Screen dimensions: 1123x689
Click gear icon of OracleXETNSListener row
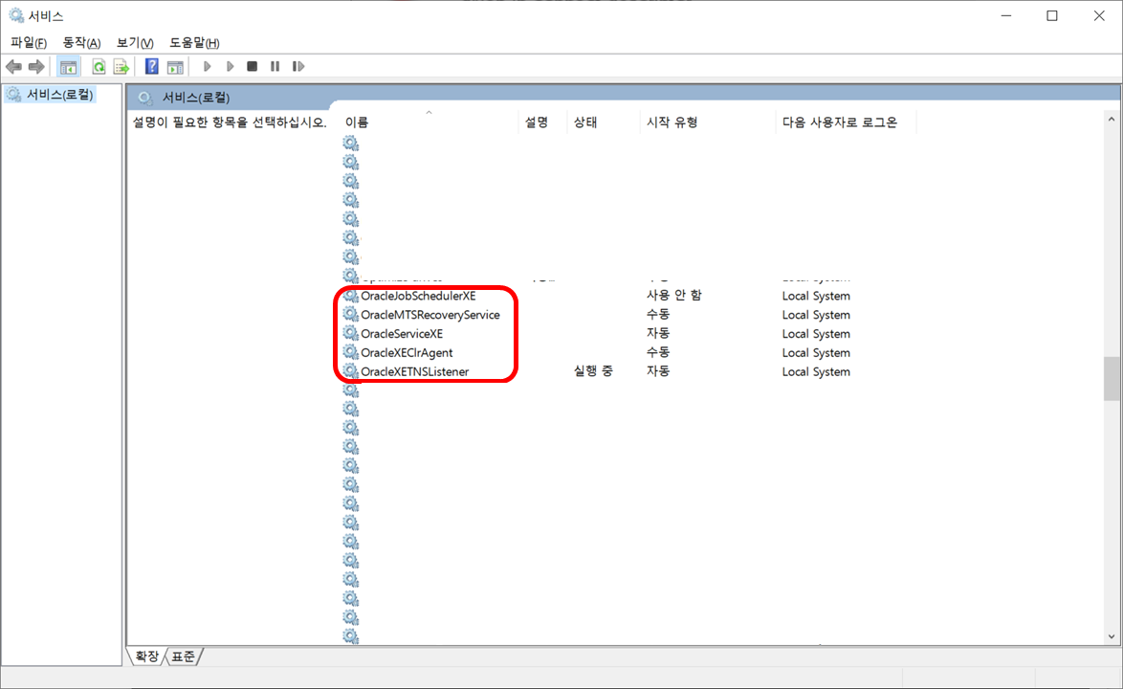[350, 371]
